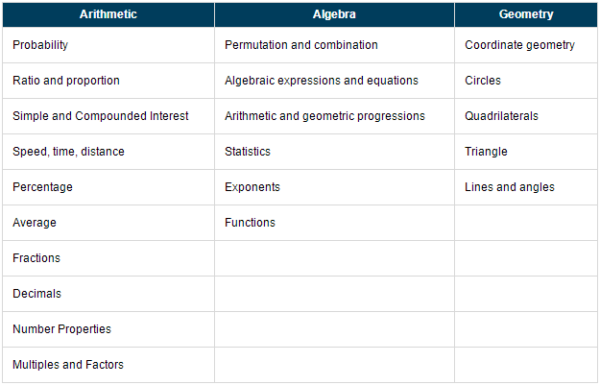Click the Geometry column header
The height and width of the screenshot is (385, 600).
(x=526, y=14)
